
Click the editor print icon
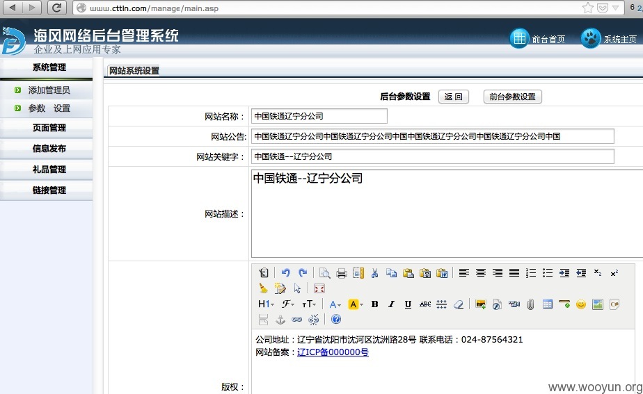(x=341, y=273)
